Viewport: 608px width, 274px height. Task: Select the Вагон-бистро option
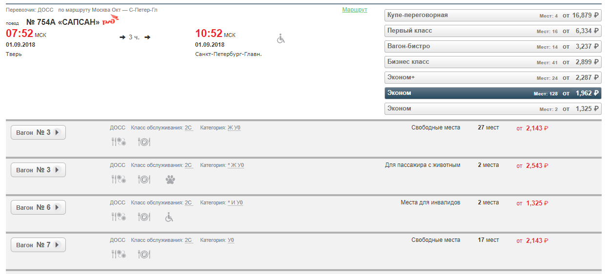(493, 46)
